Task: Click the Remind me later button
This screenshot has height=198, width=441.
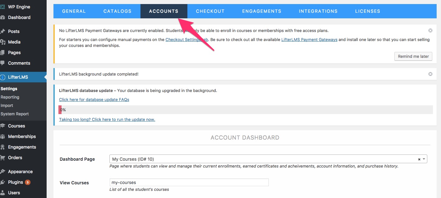Action: (x=413, y=56)
